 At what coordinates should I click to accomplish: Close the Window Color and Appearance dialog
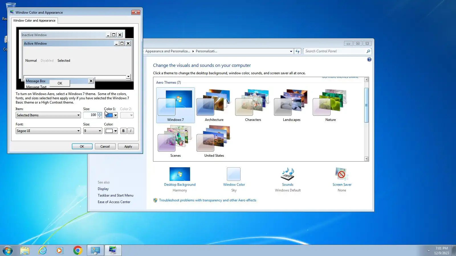coord(136,12)
